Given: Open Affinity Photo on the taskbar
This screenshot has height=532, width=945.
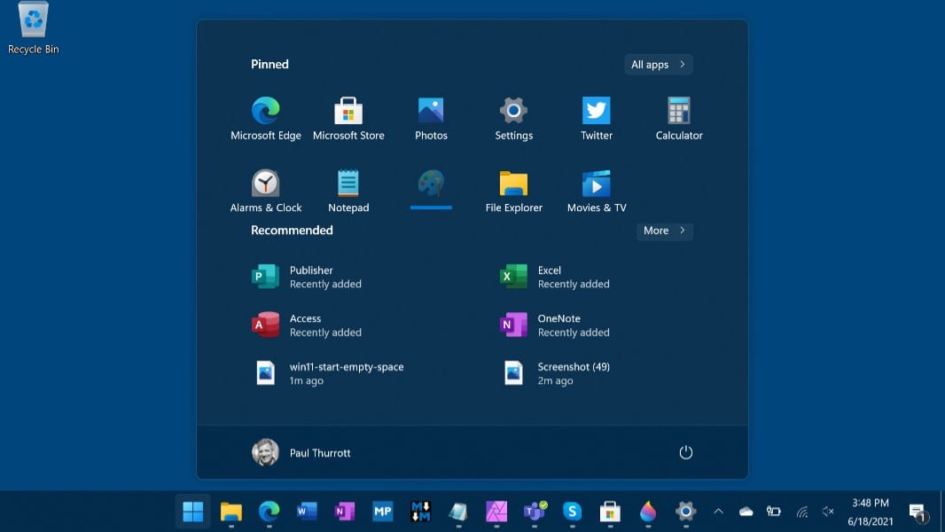Looking at the screenshot, I should (x=496, y=512).
